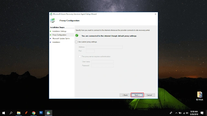Go back with the Back button

pyautogui.click(x=125, y=95)
